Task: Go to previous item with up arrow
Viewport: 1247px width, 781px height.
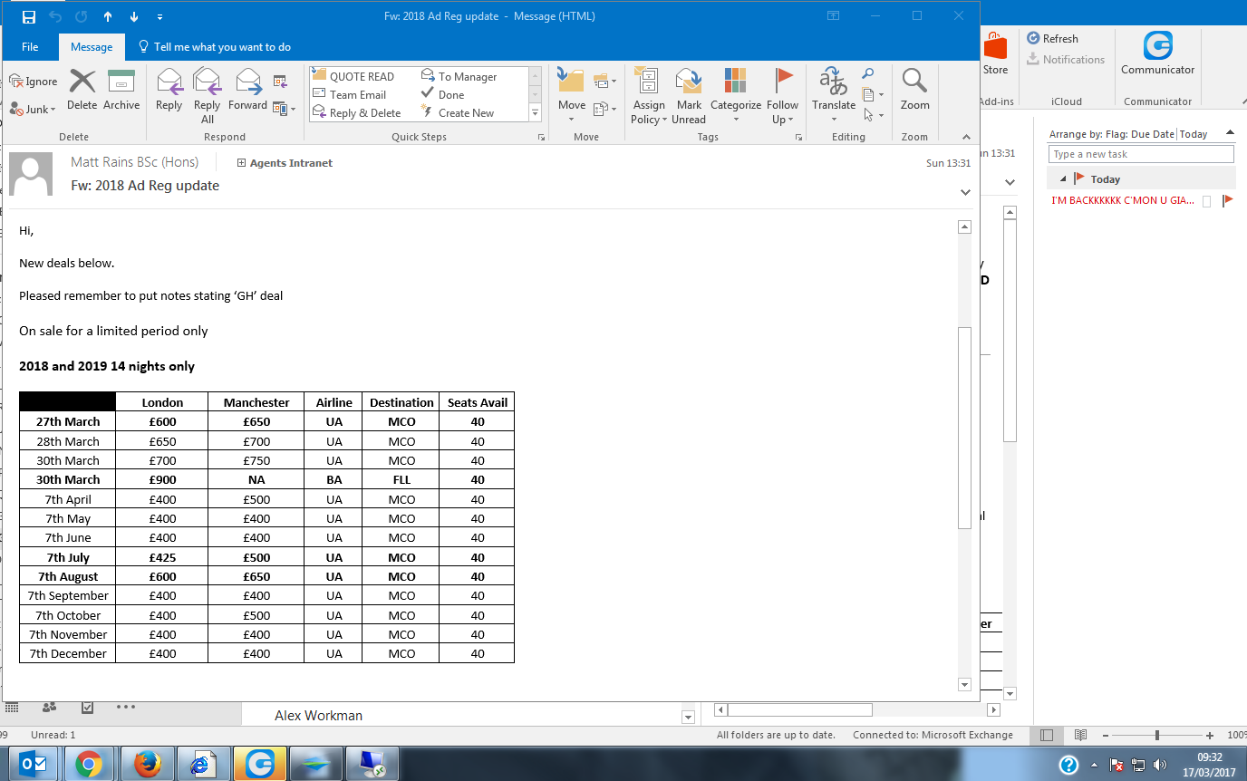Action: pos(108,16)
